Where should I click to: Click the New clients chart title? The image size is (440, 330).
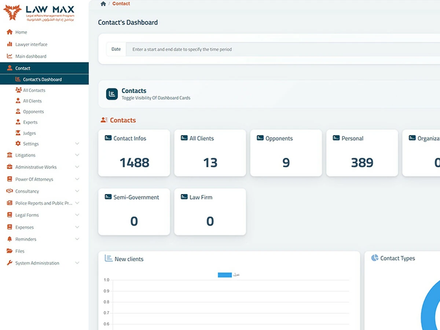(129, 259)
